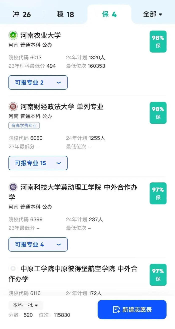Click the 98%保 badge beside 河南财经政法大学
Image resolution: width=175 pixels, height=329 pixels.
(158, 113)
